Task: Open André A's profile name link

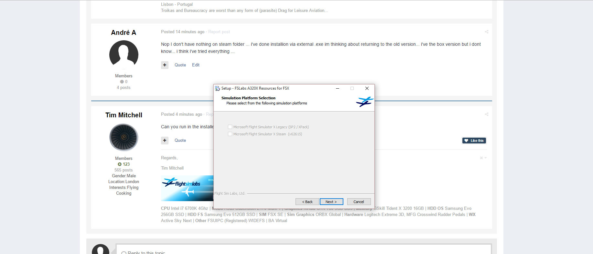Action: coord(124,33)
